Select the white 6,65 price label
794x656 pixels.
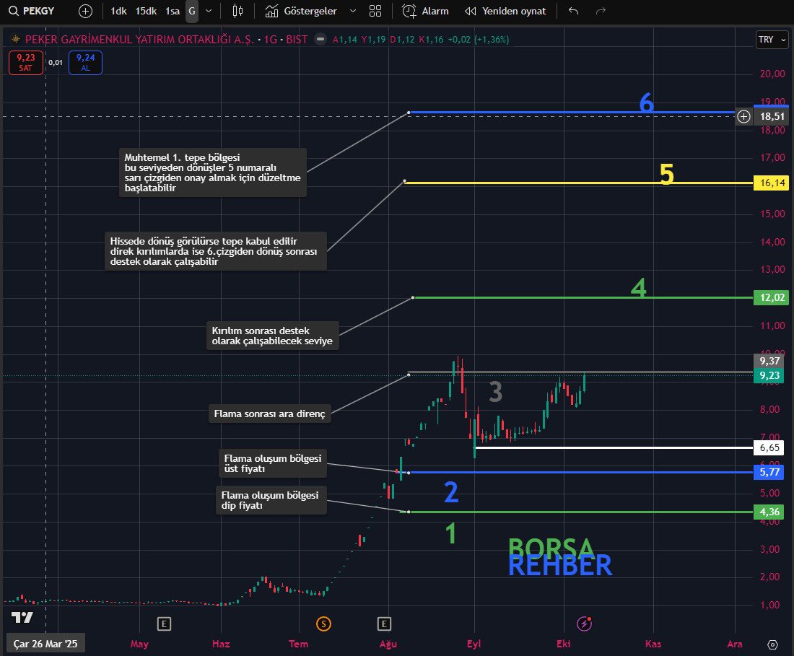(769, 447)
